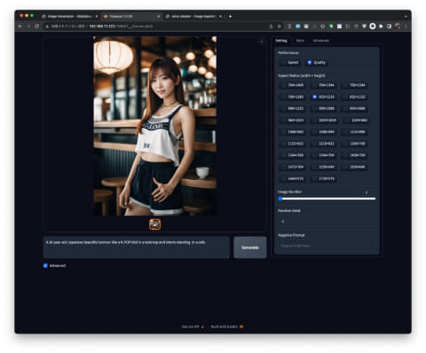This screenshot has height=353, width=426.
Task: Focus the Random Seed input field
Action: click(327, 221)
